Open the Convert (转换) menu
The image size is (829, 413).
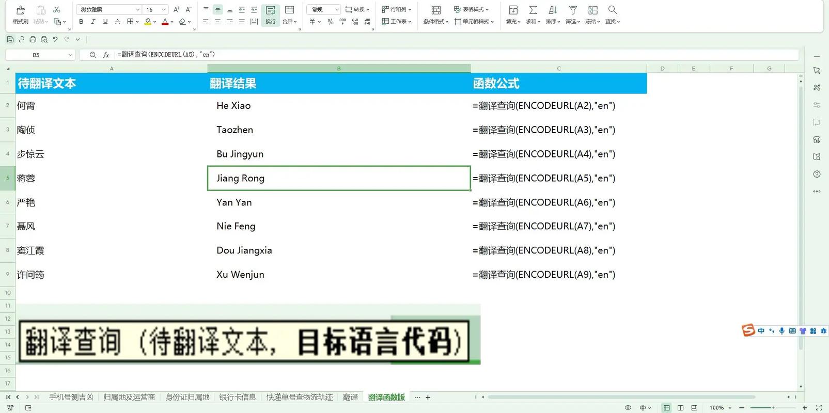(x=357, y=10)
